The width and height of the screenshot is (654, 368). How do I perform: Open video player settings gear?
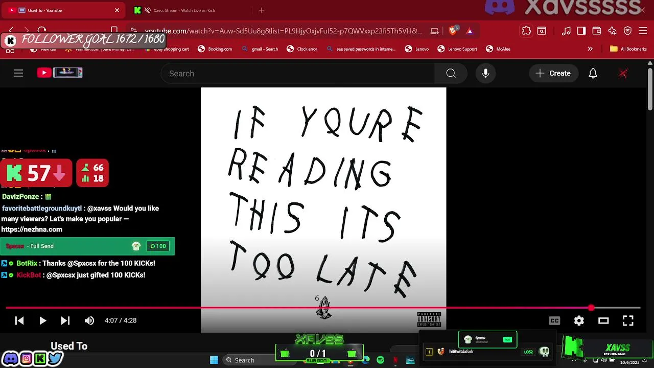[579, 320]
